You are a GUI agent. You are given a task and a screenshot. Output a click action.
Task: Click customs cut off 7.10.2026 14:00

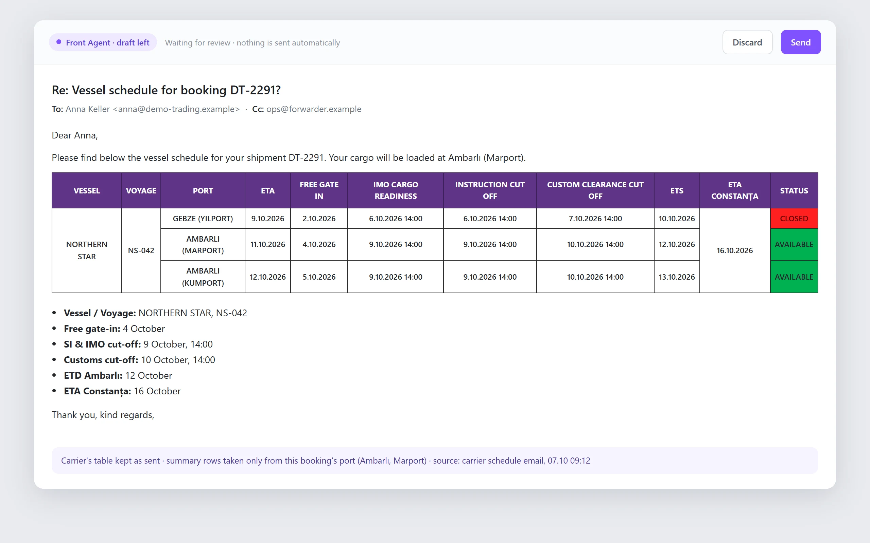pyautogui.click(x=595, y=218)
